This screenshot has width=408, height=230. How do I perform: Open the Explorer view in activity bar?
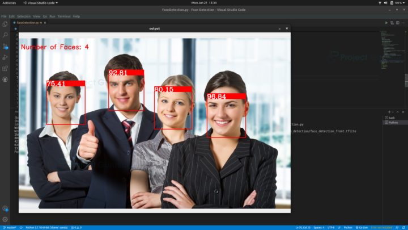pyautogui.click(x=5, y=24)
